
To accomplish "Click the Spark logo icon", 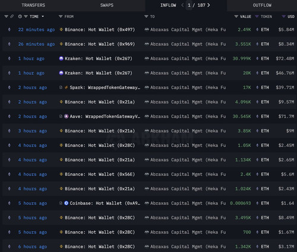I will [67, 87].
